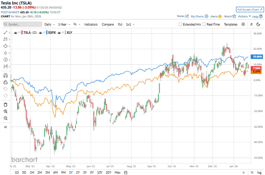Add to My Charts plus icon
The width and height of the screenshot is (265, 175).
(207, 16)
